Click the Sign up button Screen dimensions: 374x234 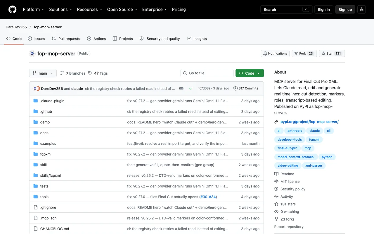345,9
